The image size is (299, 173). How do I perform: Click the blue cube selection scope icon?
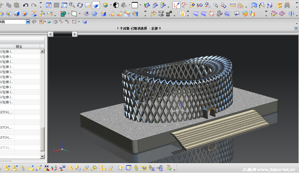pyautogui.click(x=85, y=22)
